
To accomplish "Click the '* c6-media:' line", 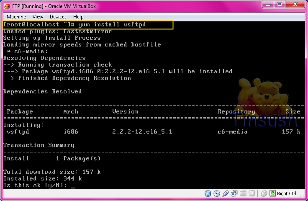I will click(27, 51).
